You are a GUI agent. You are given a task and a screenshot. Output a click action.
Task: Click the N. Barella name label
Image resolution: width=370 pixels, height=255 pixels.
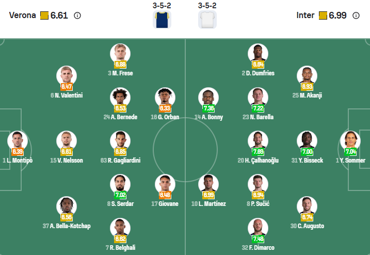point(258,117)
